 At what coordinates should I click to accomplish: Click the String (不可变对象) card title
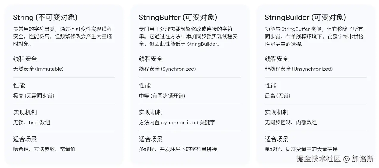pyautogui.click(x=45, y=17)
